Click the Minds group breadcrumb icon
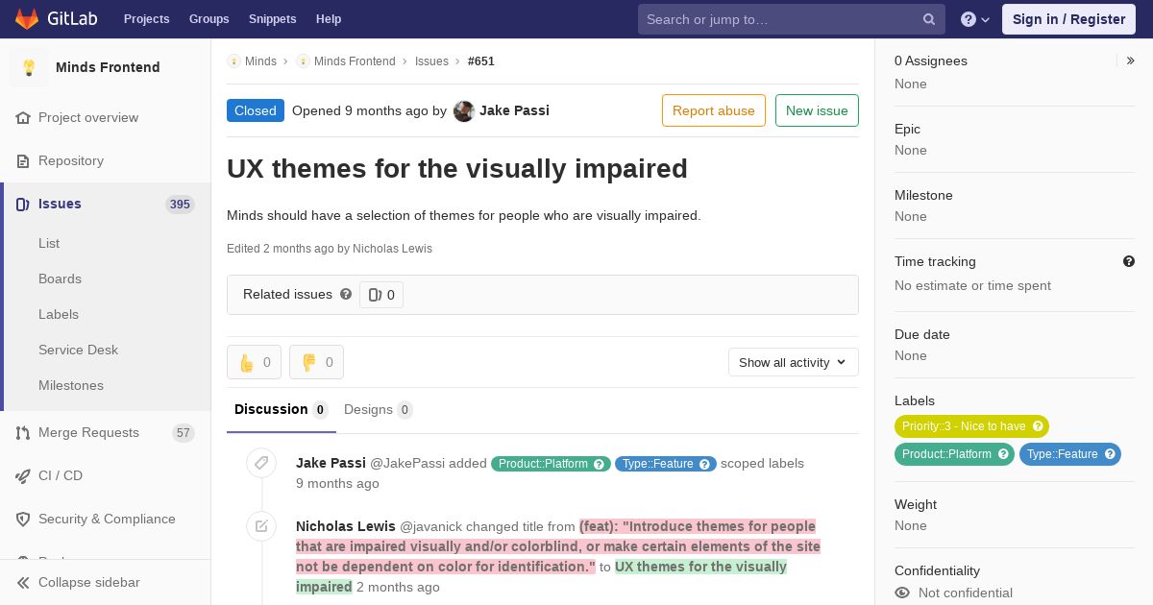 pos(233,60)
